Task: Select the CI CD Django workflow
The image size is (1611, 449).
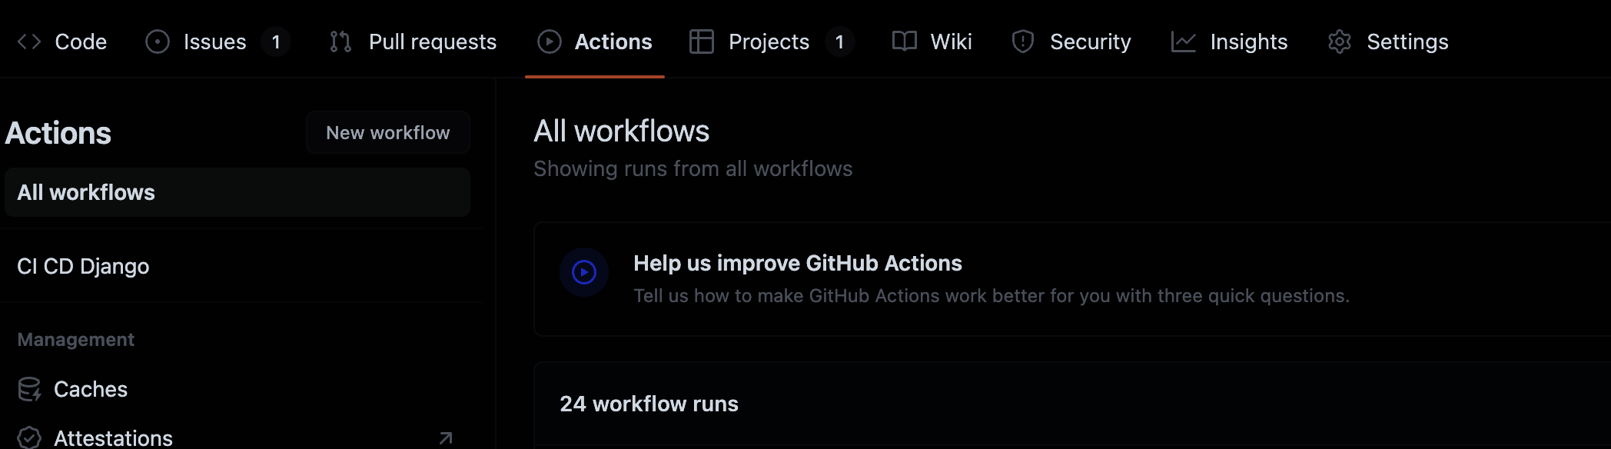Action: (83, 266)
